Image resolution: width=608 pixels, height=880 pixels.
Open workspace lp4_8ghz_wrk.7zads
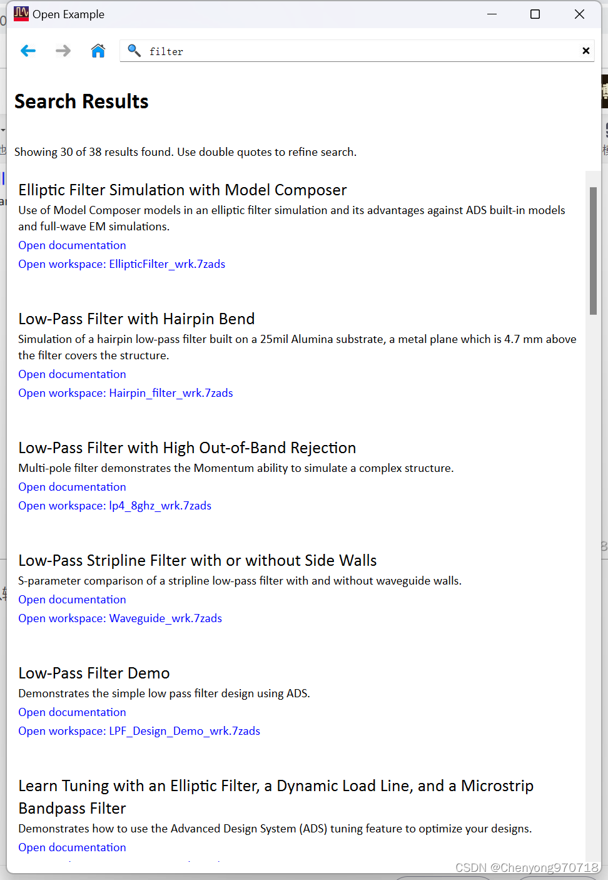pyautogui.click(x=114, y=505)
